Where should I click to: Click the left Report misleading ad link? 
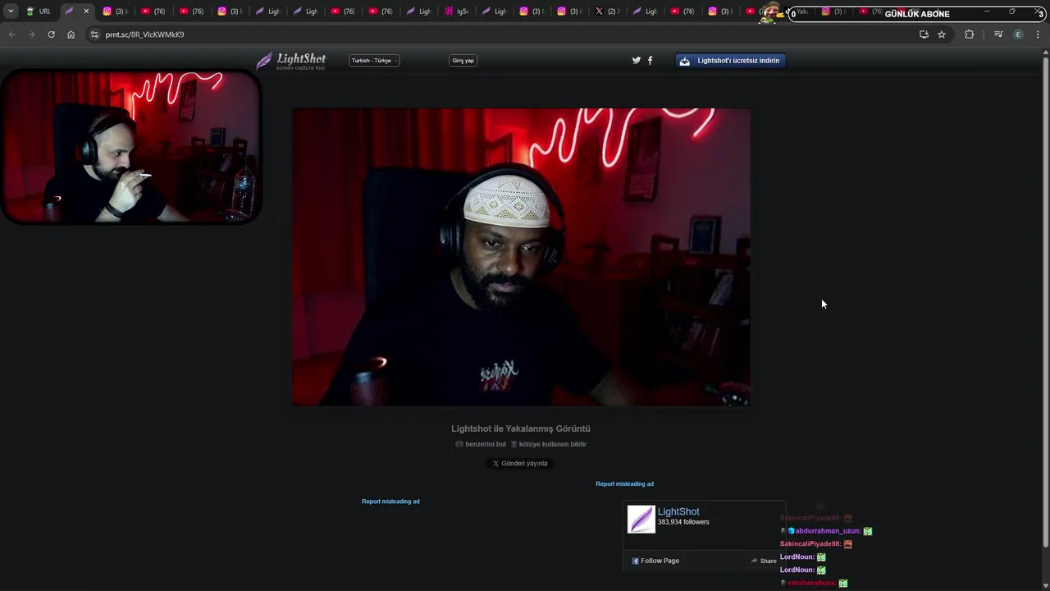(x=390, y=501)
